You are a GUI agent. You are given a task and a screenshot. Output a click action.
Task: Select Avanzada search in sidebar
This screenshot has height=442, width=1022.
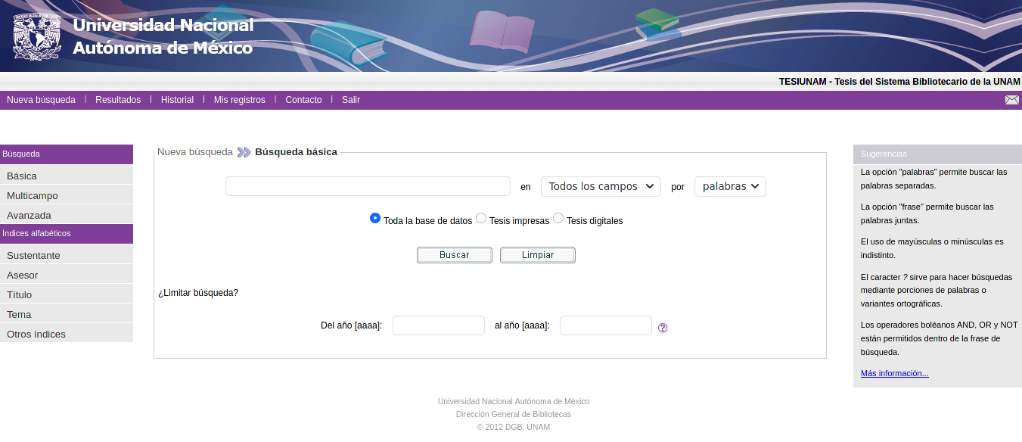(67, 215)
